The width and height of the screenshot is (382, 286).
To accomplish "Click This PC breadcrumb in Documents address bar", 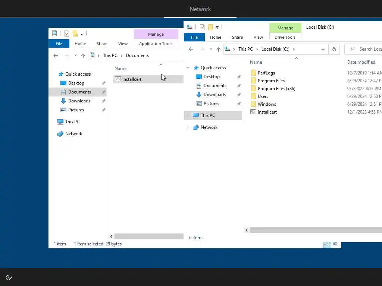I will click(110, 55).
